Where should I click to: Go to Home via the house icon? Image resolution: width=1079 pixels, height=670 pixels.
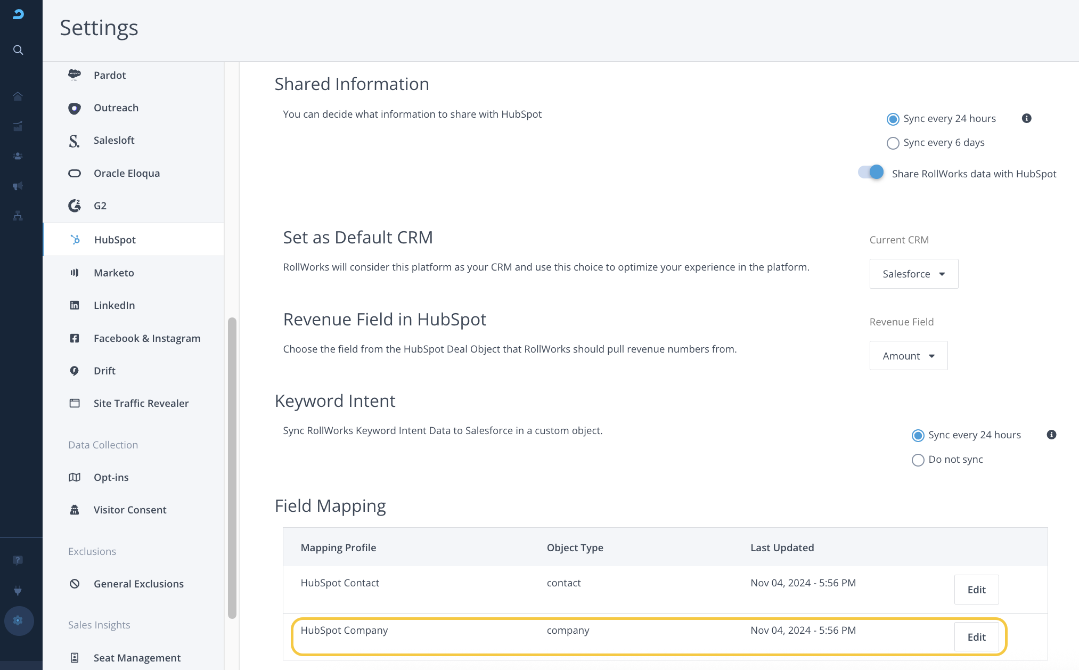coord(18,96)
